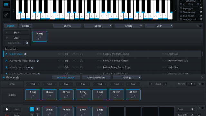
Task: Open the Scales tab
Action: coord(67,26)
